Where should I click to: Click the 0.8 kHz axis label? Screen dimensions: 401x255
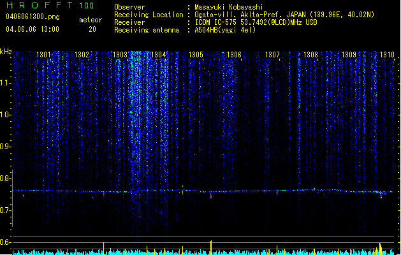point(5,178)
